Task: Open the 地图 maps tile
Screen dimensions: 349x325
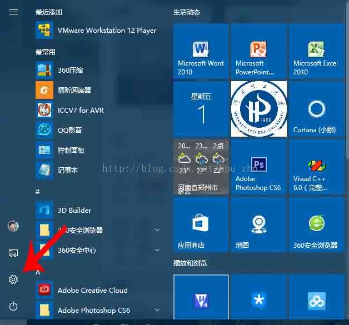Action: coord(259,224)
